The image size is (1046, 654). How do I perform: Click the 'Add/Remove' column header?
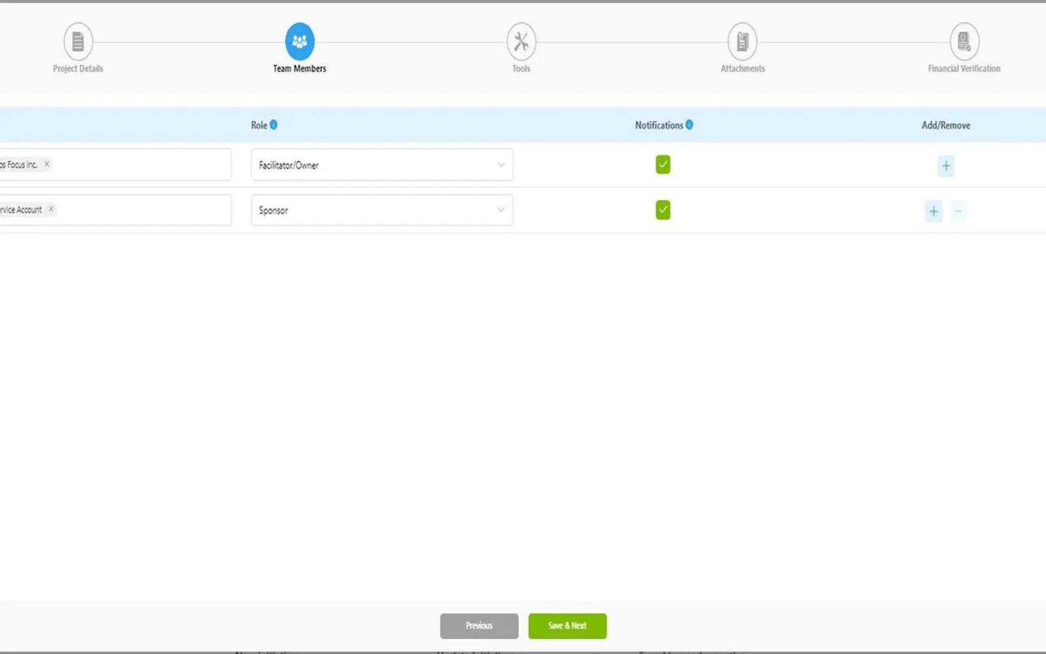coord(946,125)
